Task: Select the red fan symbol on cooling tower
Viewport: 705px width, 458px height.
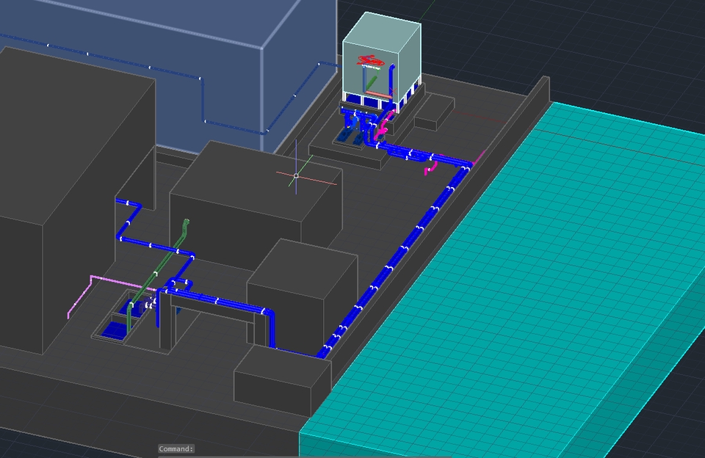Action: pyautogui.click(x=371, y=59)
